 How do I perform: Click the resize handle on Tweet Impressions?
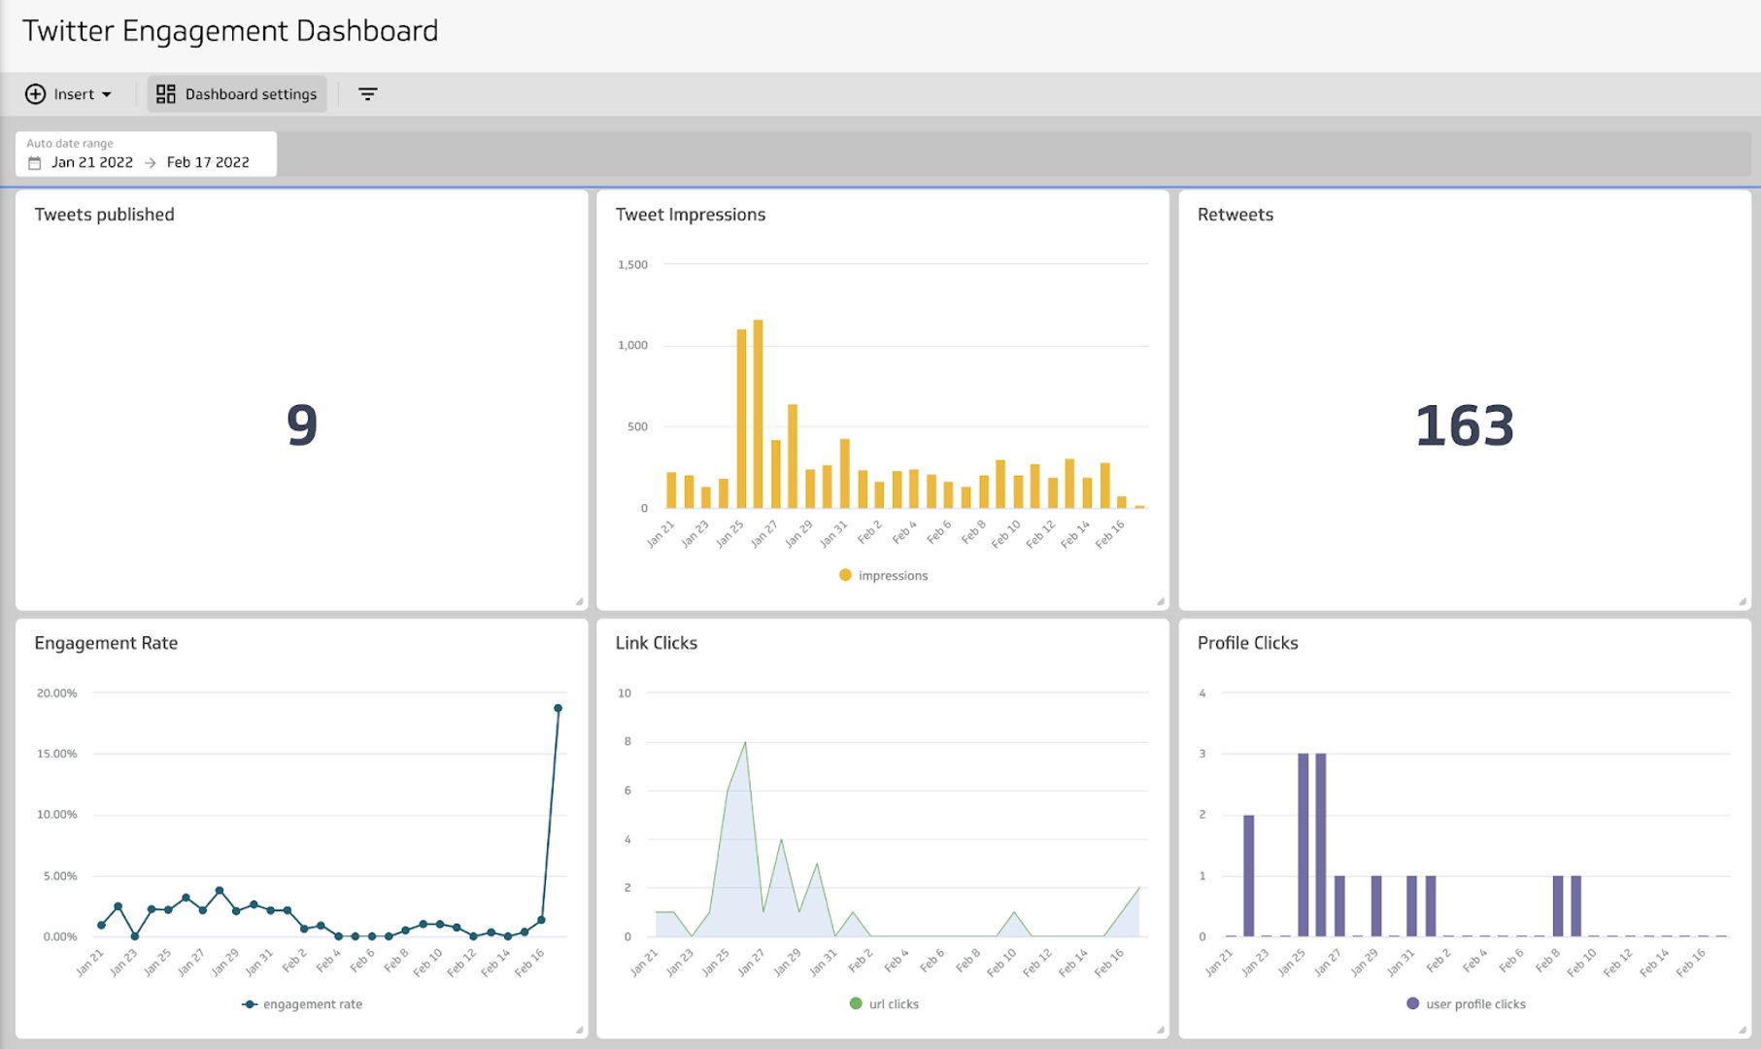click(1161, 602)
